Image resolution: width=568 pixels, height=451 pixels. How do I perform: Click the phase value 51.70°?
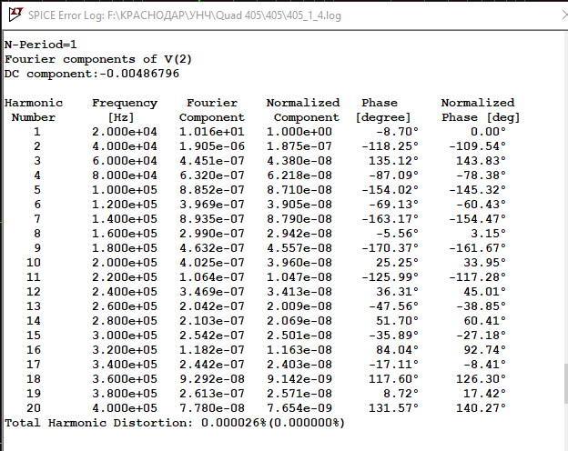coord(397,321)
